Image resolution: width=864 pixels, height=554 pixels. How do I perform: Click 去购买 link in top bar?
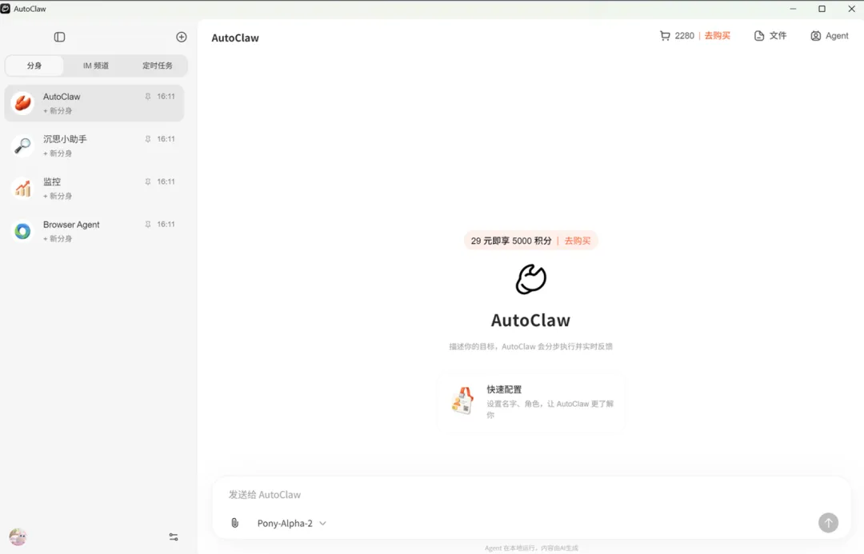pyautogui.click(x=718, y=36)
